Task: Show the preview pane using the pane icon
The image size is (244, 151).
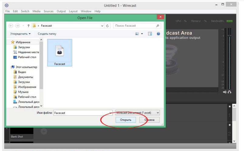Action: [150, 34]
